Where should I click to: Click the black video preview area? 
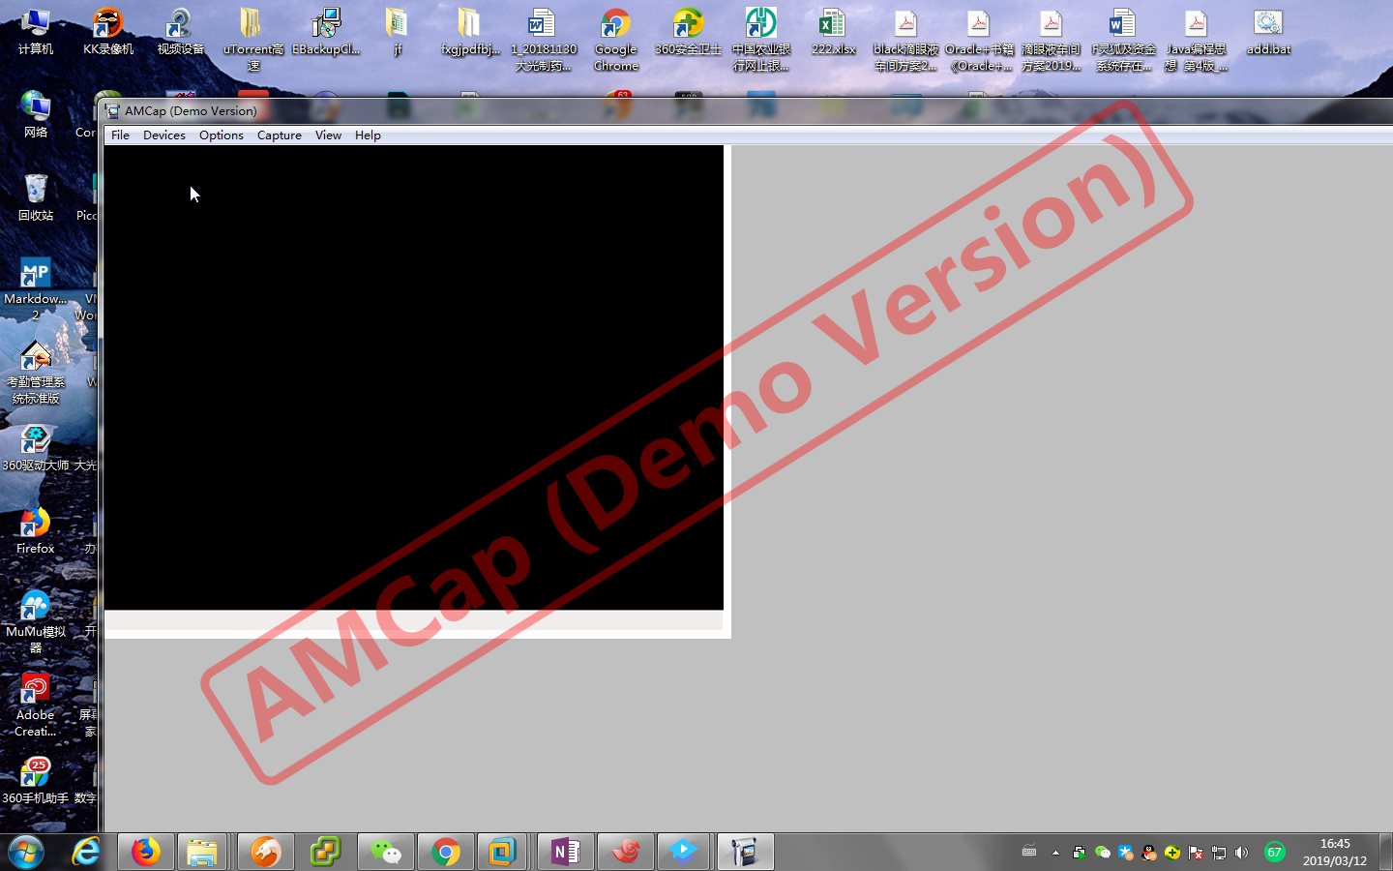tap(414, 377)
